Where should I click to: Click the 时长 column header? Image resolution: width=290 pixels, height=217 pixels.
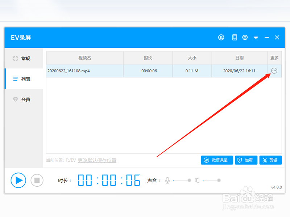(148, 58)
